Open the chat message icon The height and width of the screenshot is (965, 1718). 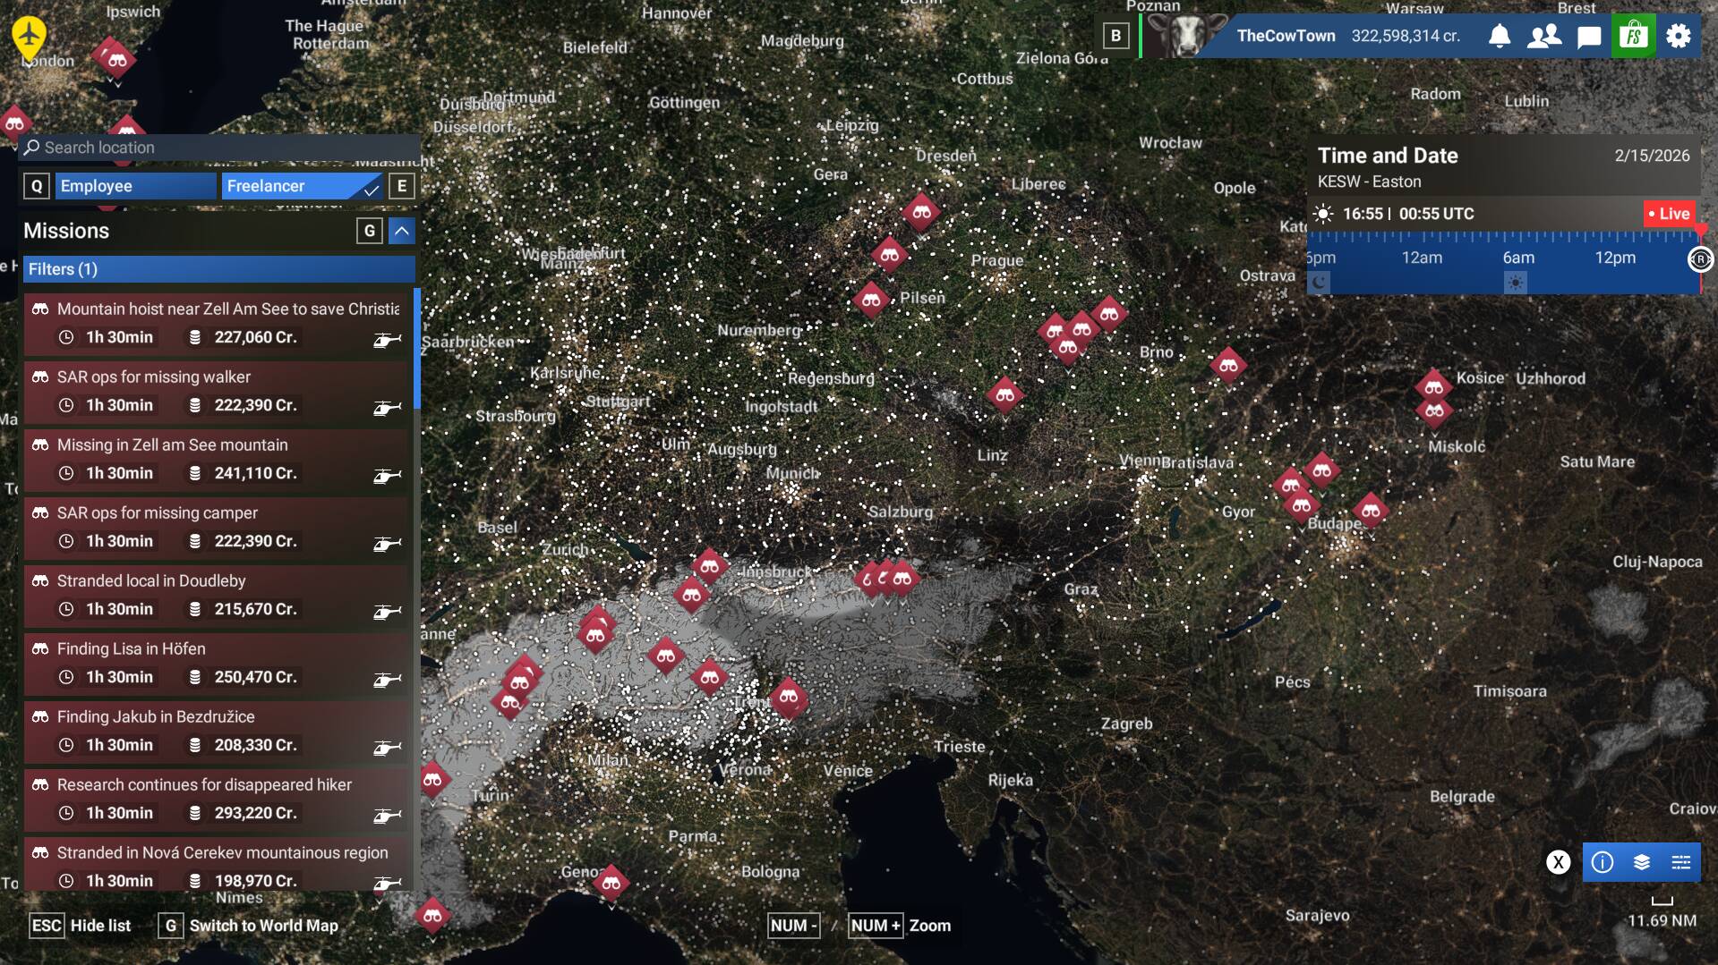[1589, 37]
